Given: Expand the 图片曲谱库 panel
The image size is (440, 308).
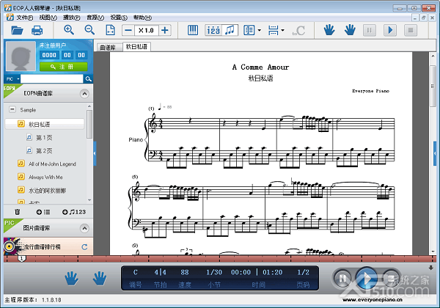Looking at the screenshot, I should click(x=84, y=228).
